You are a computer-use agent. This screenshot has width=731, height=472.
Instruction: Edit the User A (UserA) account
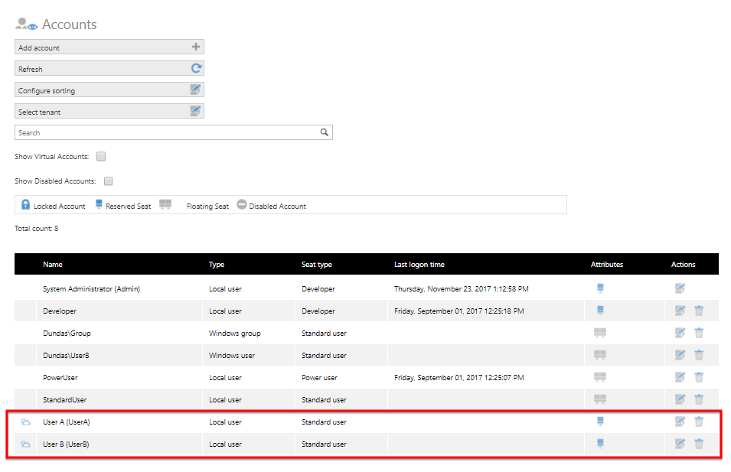point(680,422)
